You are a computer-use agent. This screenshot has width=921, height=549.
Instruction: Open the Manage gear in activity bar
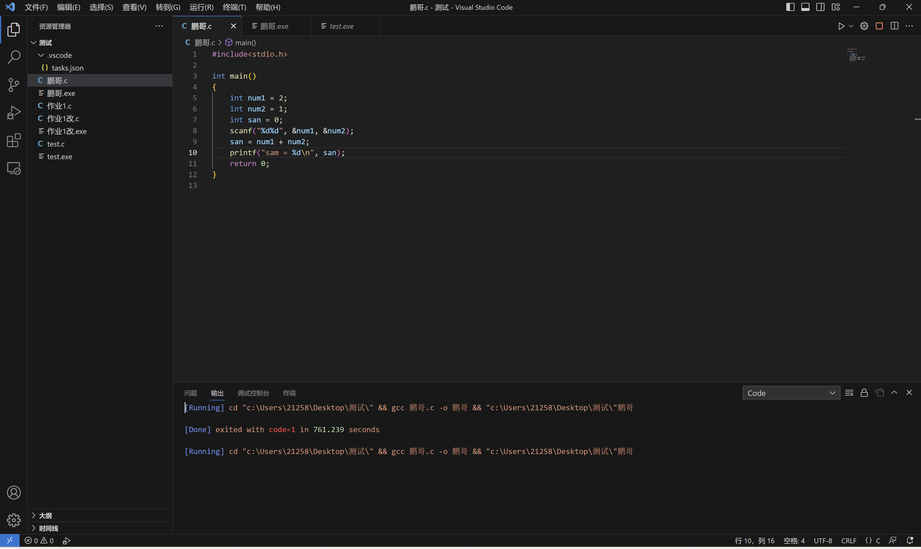(x=14, y=520)
